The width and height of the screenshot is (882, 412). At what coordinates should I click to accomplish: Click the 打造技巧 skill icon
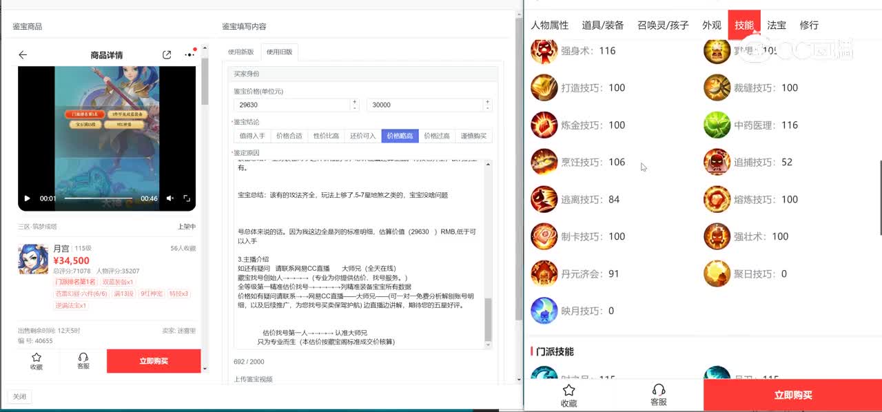[544, 88]
